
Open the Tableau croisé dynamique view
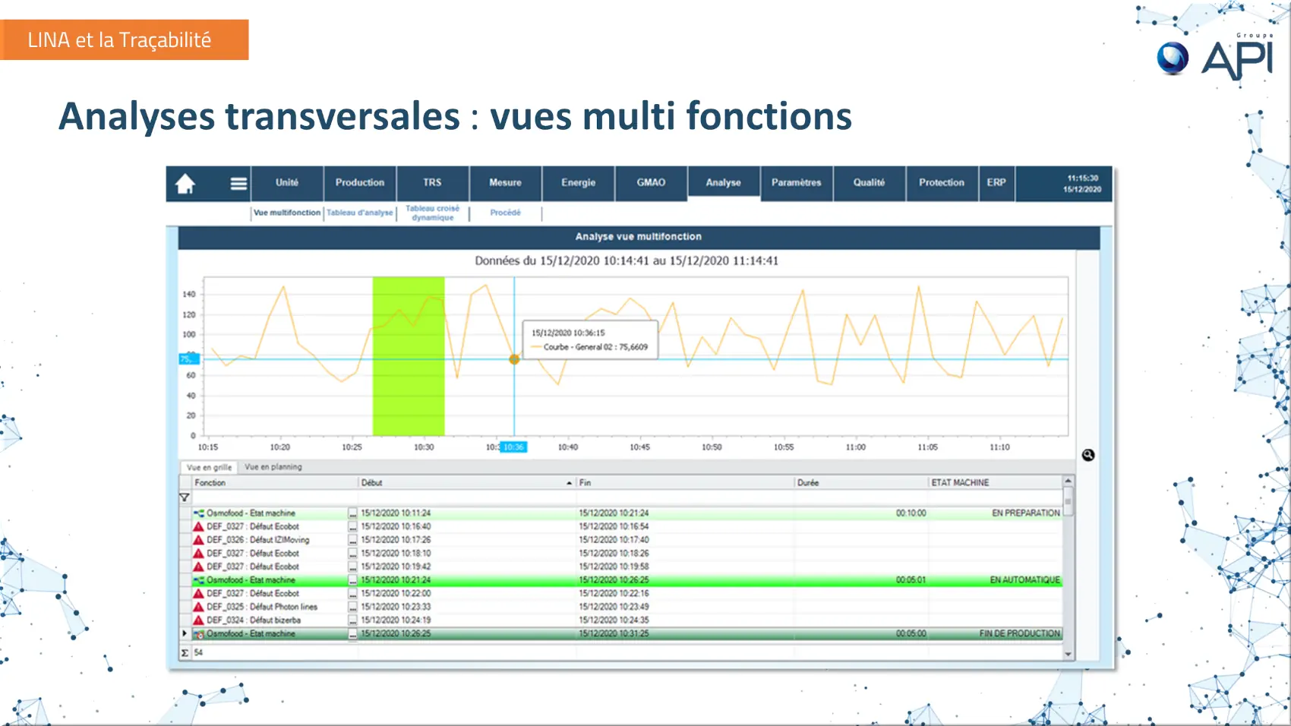(x=432, y=213)
